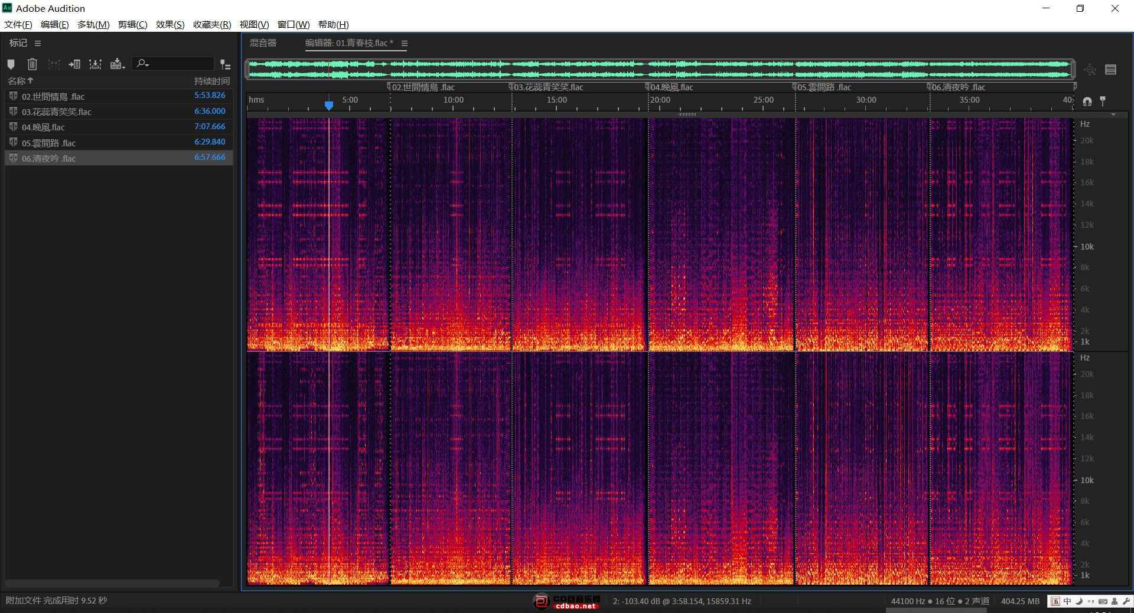The image size is (1134, 613).
Task: Toggle the timeline pin icon
Action: pos(1103,101)
